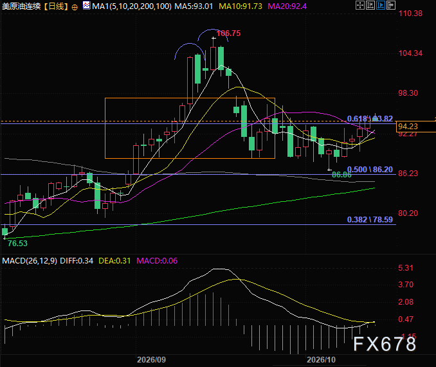Click the 98.30 price axis value
The width and height of the screenshot is (436, 367).
click(408, 93)
